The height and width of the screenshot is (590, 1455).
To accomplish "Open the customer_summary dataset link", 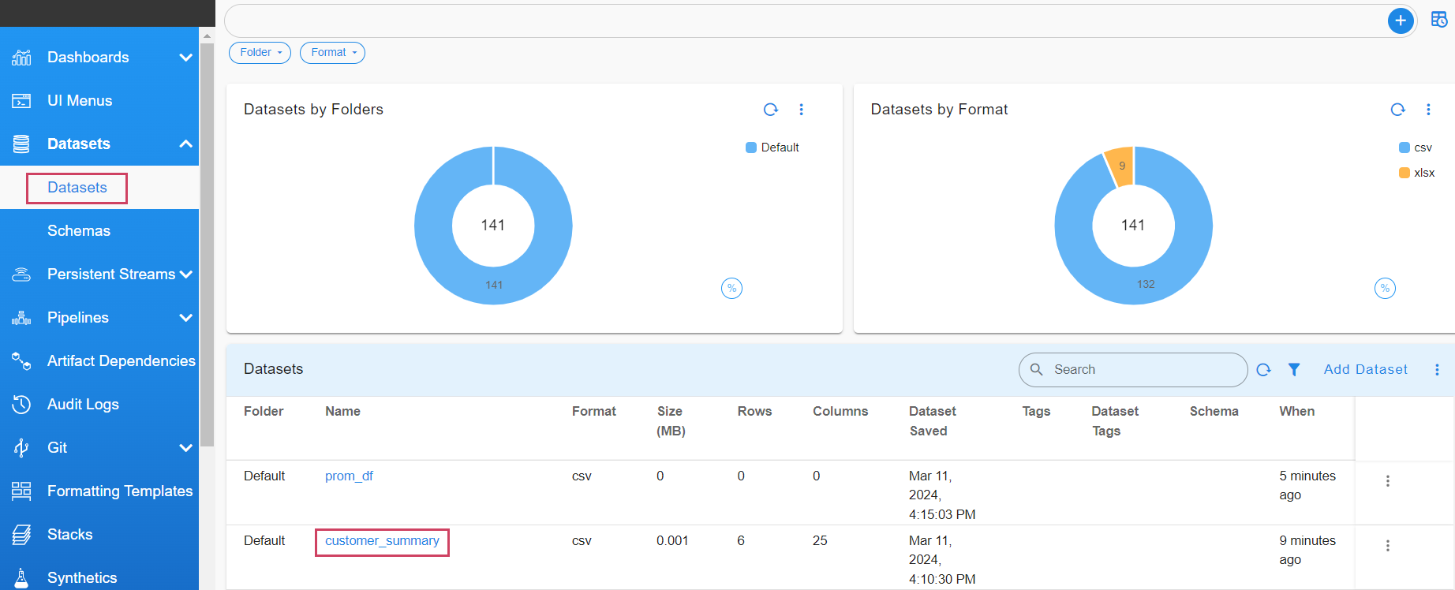I will [382, 541].
